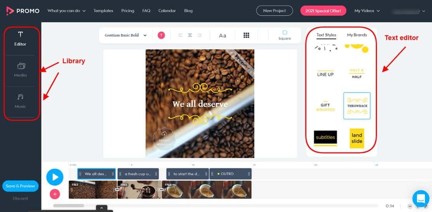
Task: Open the Aa text size option
Action: (x=223, y=36)
